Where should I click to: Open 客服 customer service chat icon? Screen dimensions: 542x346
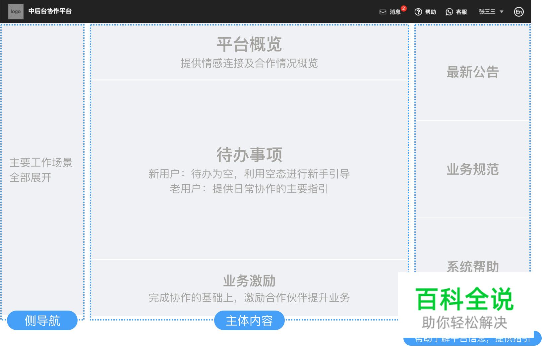click(x=449, y=12)
